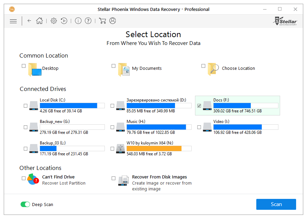Check the Зарезервировано системой (D:) checkbox
307x220 pixels.
(112, 106)
